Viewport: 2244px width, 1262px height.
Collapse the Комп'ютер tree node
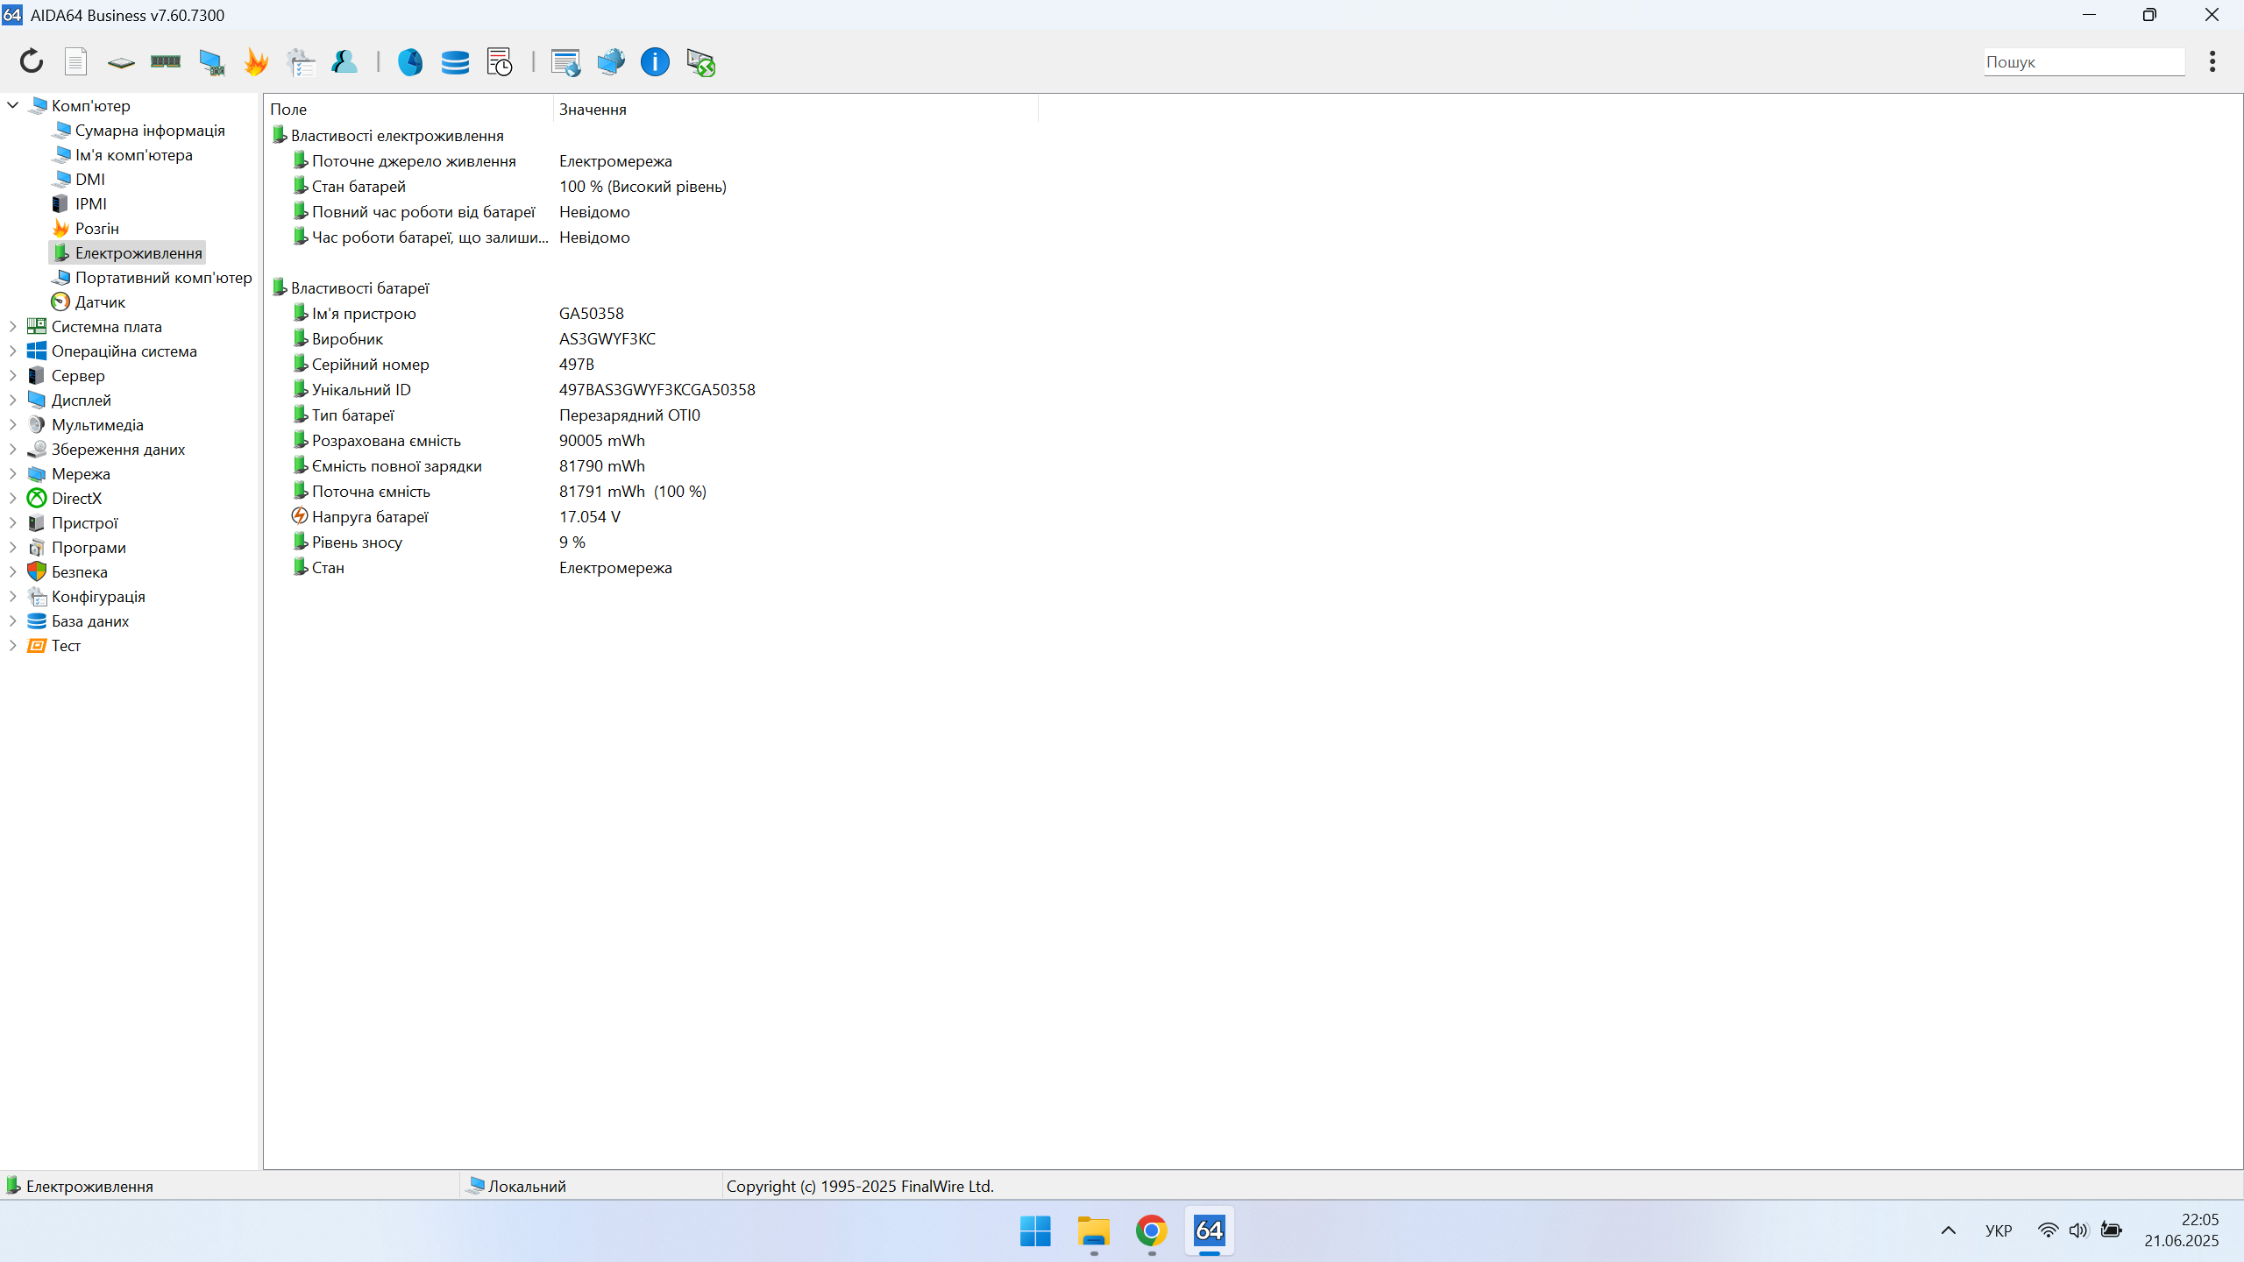point(12,105)
